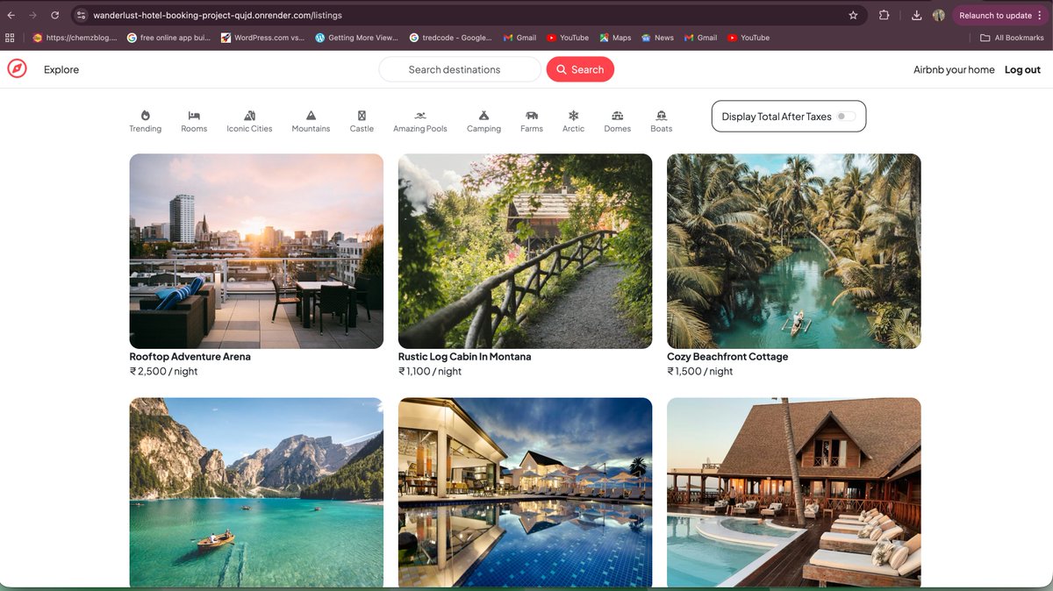
Task: Click the ₹1,500 / night price
Action: click(x=700, y=372)
